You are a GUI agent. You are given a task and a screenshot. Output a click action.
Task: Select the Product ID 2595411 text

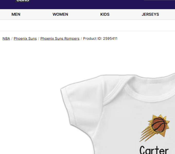tap(100, 38)
